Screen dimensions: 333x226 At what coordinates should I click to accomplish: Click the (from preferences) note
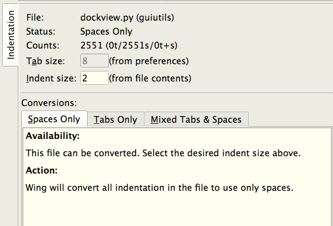(149, 61)
